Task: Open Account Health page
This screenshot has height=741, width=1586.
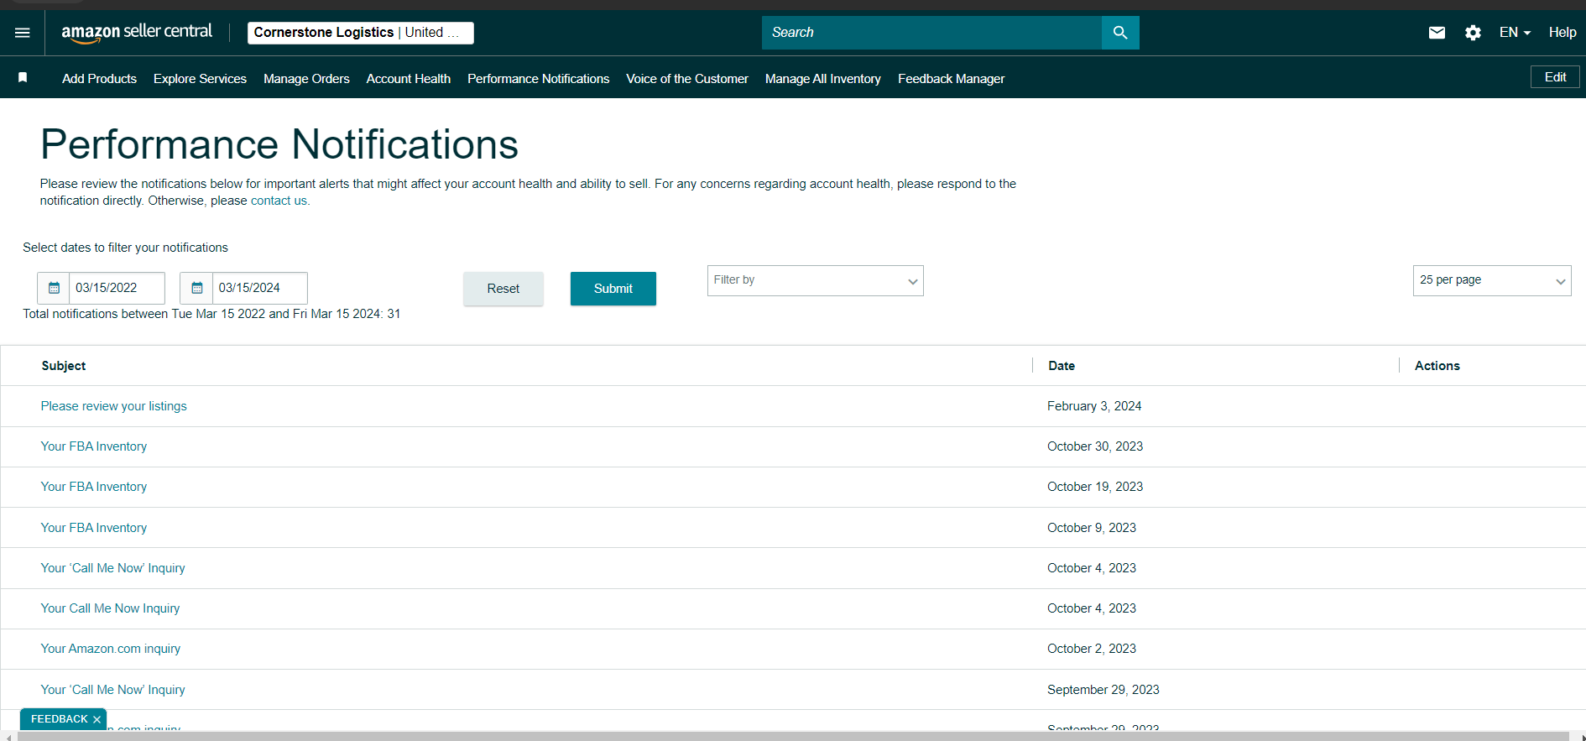Action: [409, 78]
